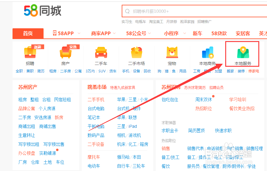
Task: Open the 搬家 link under 本地服务
Action: click(230, 71)
